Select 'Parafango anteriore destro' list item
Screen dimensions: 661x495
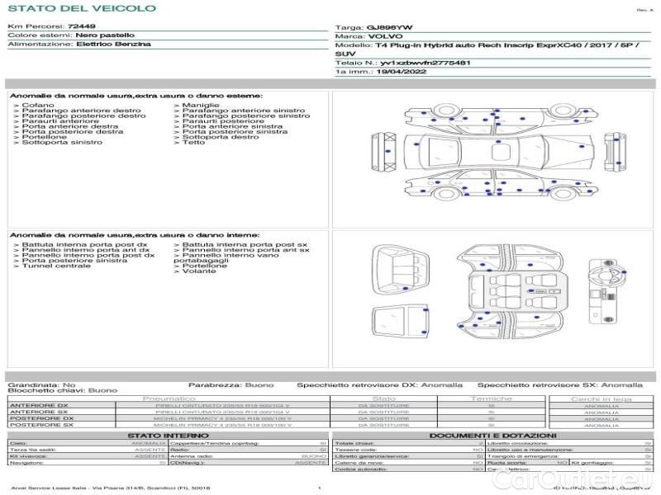(x=81, y=111)
